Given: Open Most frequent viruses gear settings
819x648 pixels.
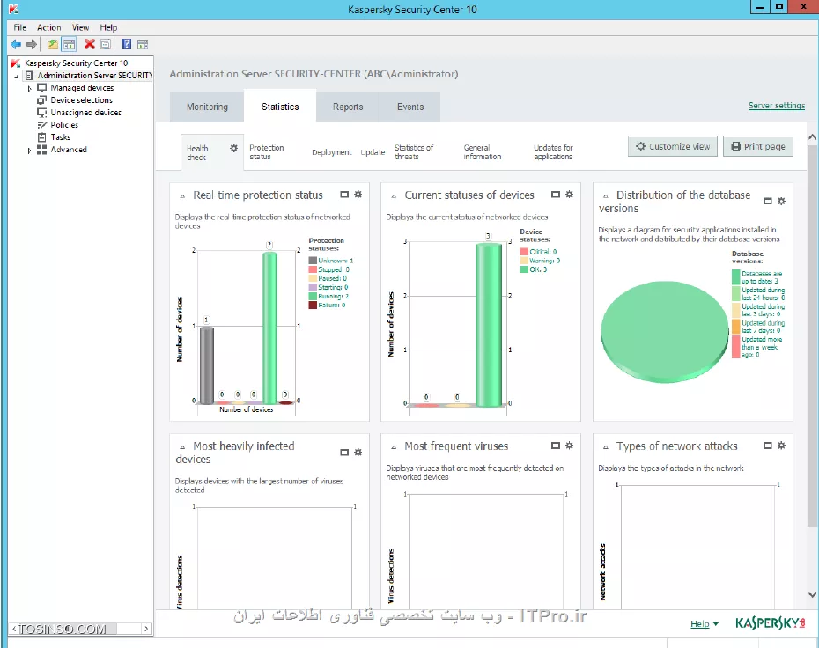Looking at the screenshot, I should [569, 445].
